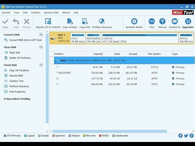Viewport: 195px width, 146px height.
Task: Collapse the Clean Disk section
Action: click(41, 47)
